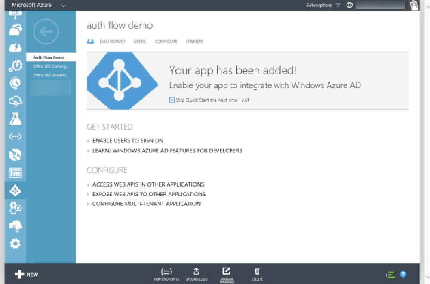430x284 pixels.
Task: Open the marketplace add-ons sidebar icon
Action: 15,208
